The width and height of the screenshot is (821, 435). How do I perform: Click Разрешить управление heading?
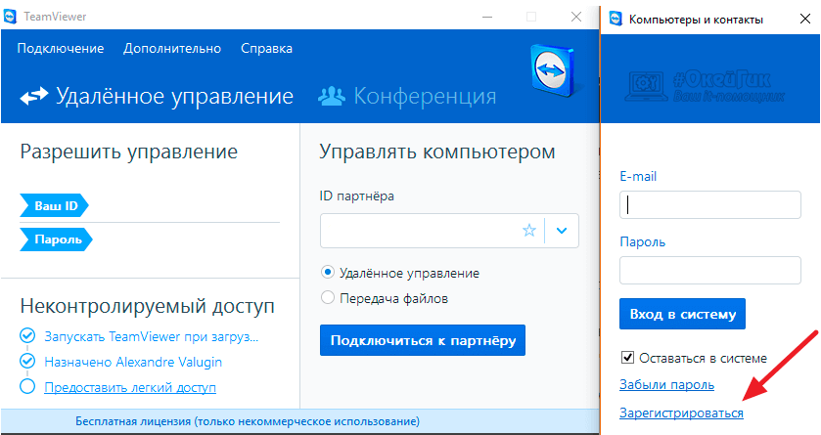[x=129, y=152]
